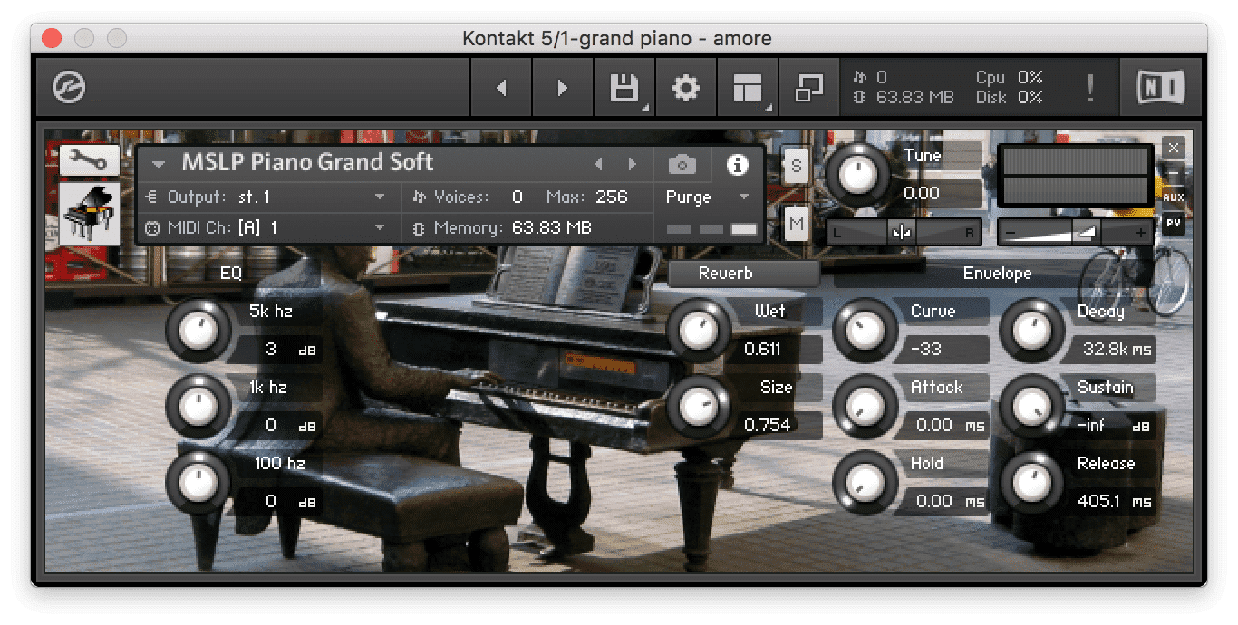Minimize the instrument header minus button
1238x625 pixels.
1174,172
